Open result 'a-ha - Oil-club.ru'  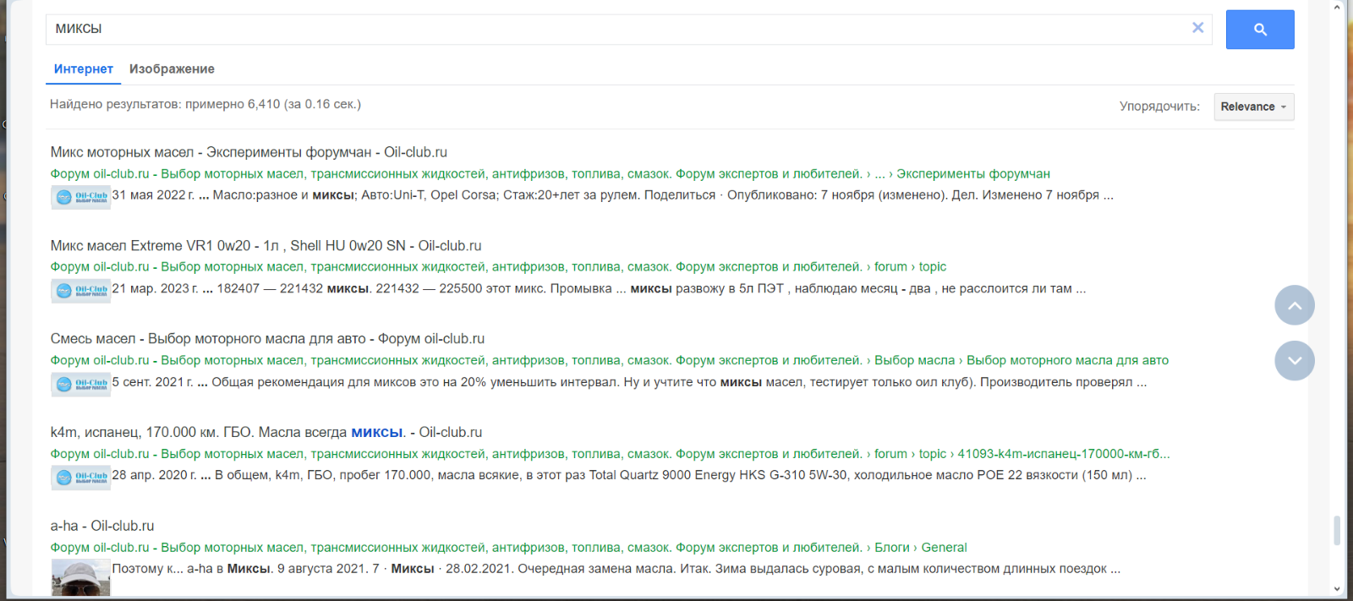[x=102, y=526]
